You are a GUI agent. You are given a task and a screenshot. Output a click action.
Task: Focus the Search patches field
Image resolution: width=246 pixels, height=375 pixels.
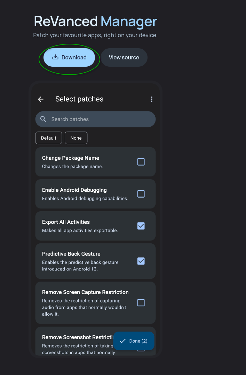pyautogui.click(x=95, y=119)
